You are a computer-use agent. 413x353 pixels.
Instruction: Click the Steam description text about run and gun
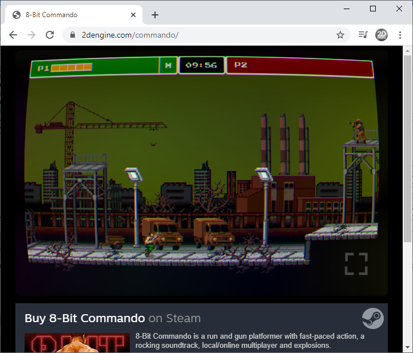pos(250,340)
